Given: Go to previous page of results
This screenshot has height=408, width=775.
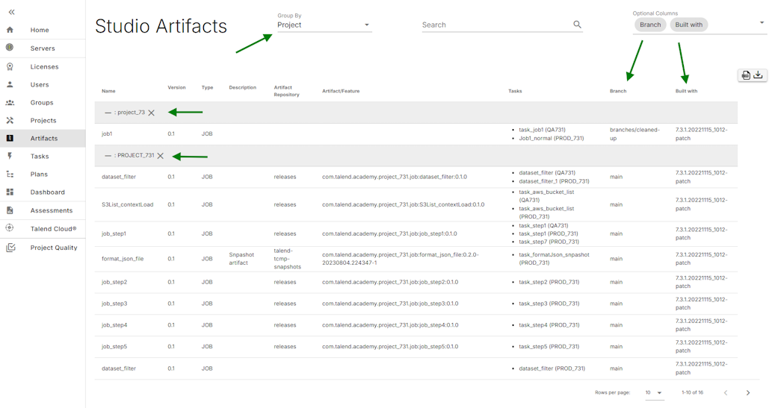Looking at the screenshot, I should [725, 392].
